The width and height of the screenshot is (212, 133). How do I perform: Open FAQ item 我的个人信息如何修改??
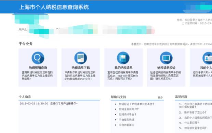(x=198, y=118)
